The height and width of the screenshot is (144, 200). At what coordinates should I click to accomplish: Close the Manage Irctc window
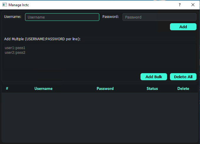click(193, 5)
